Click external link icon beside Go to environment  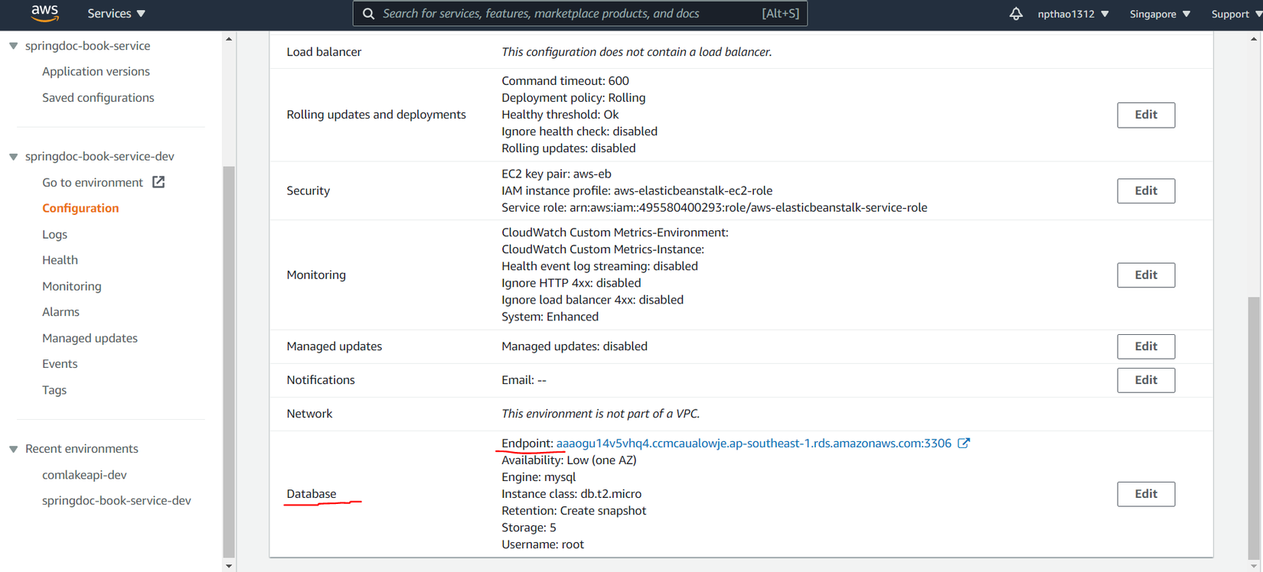tap(158, 182)
